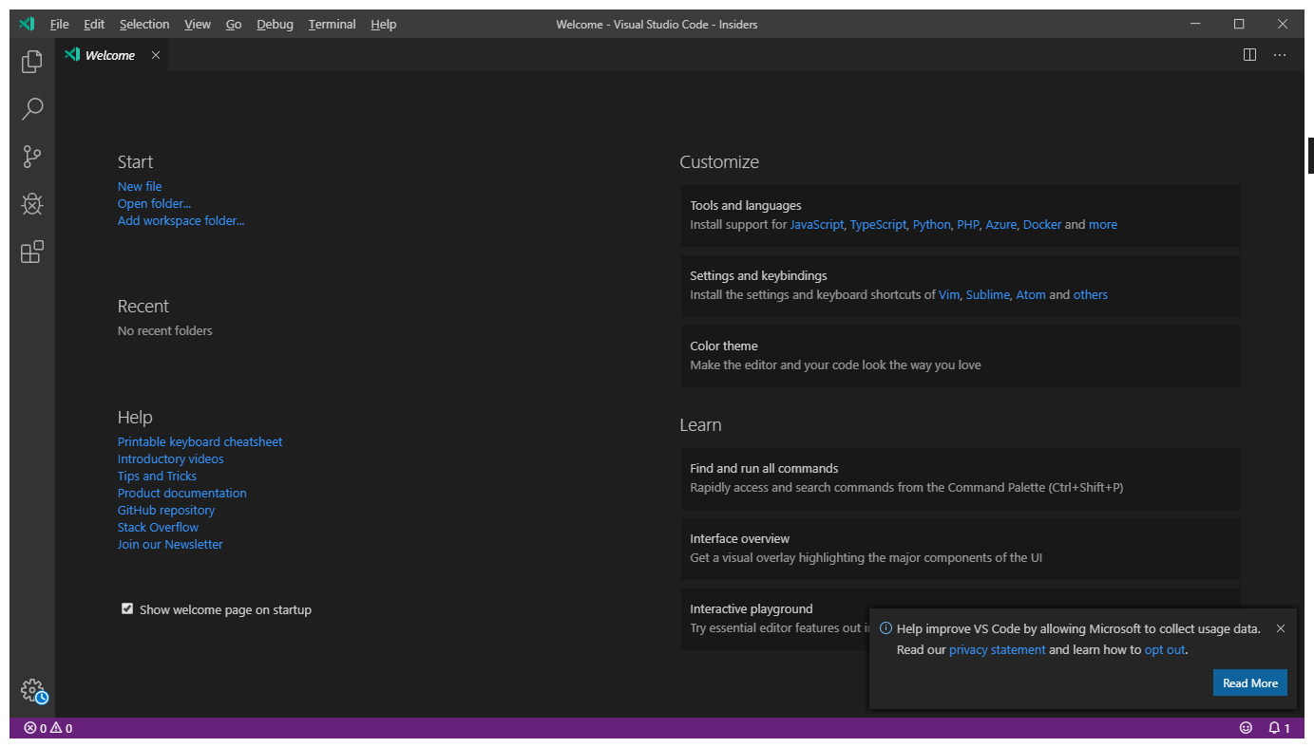The width and height of the screenshot is (1314, 748).
Task: Install Atom keybindings link
Action: [x=1031, y=295]
